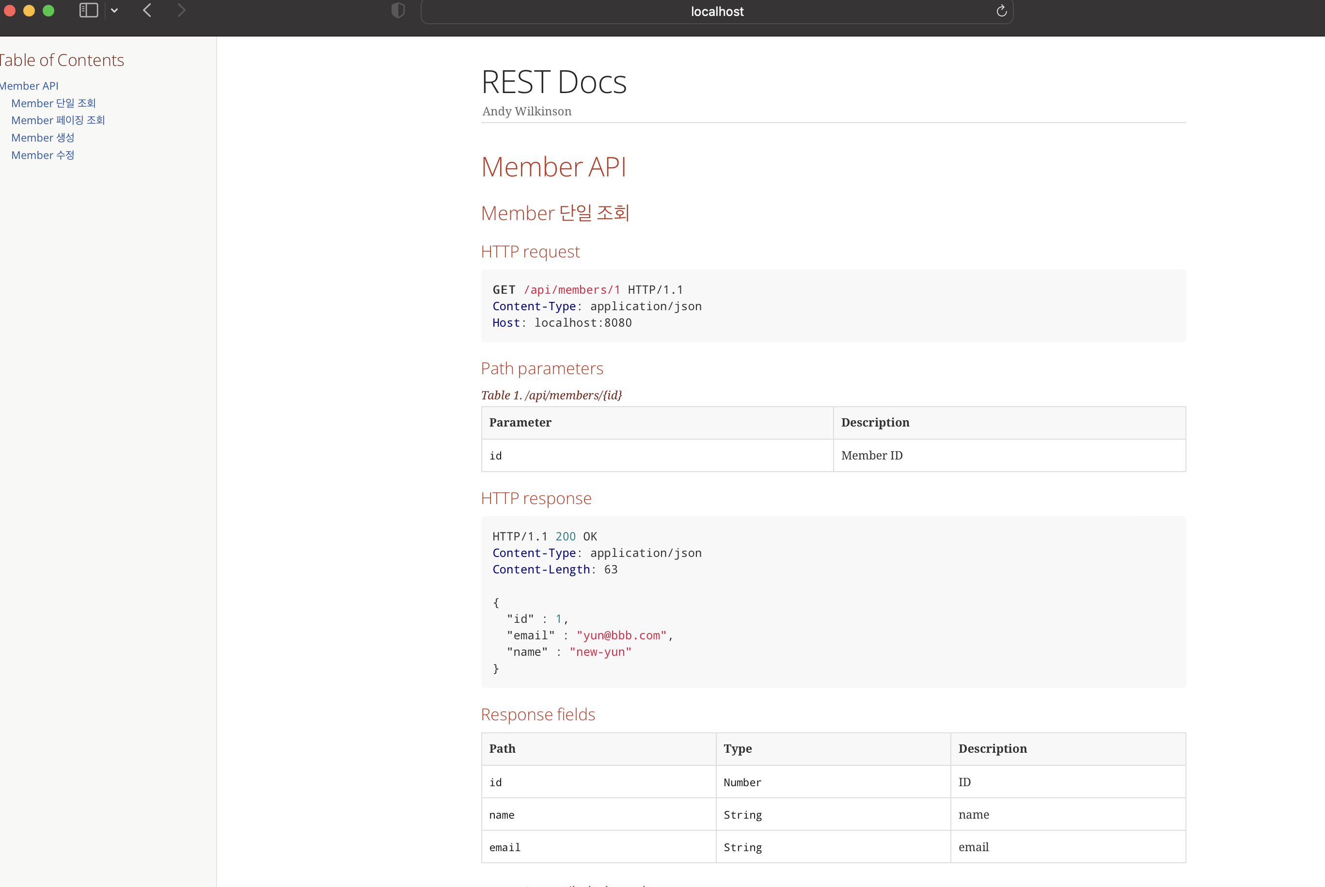Navigate to the Member 페이징 조회 link

(x=58, y=120)
